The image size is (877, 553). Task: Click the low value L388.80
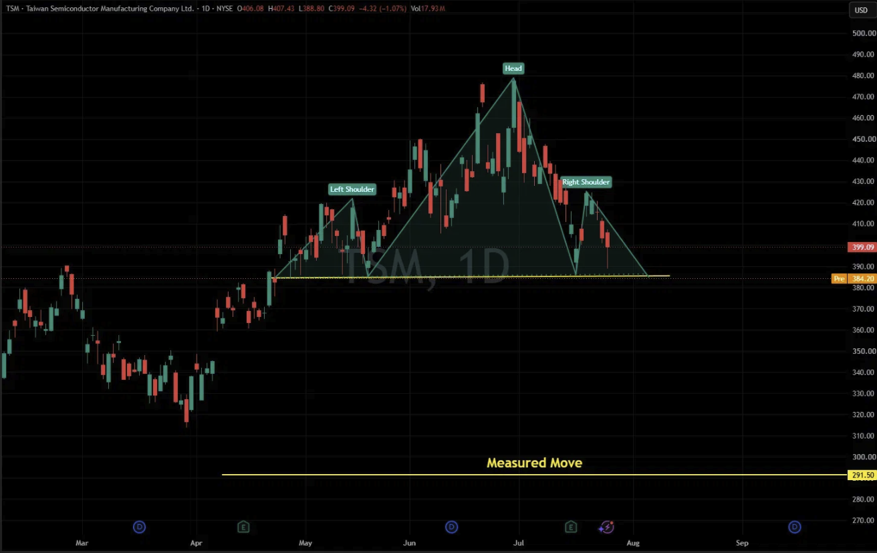[313, 8]
